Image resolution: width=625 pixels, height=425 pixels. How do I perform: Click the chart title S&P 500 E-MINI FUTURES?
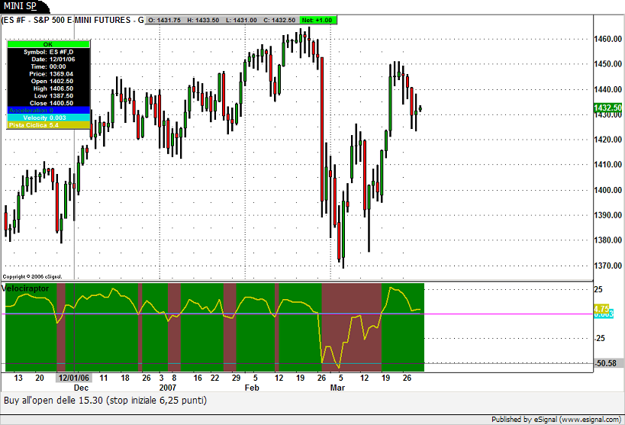click(84, 19)
